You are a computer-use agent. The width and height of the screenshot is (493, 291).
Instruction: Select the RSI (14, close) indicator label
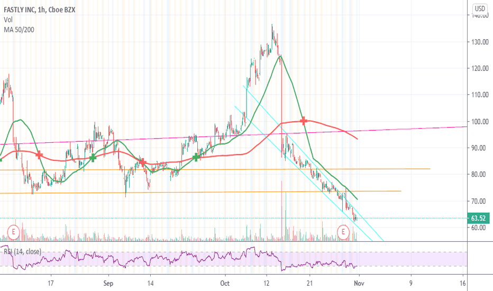22,251
